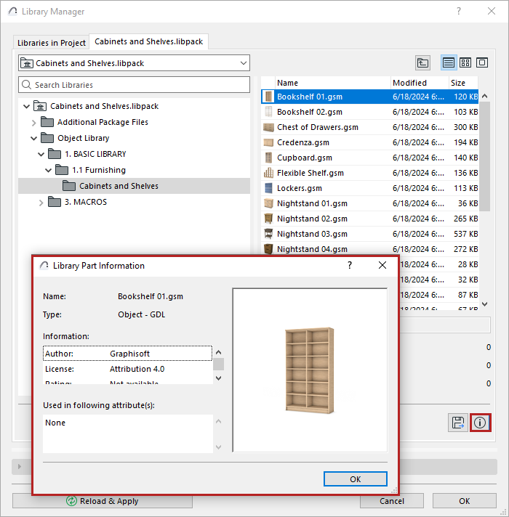The height and width of the screenshot is (517, 509).
Task: Expand the bottom panel disclosure triangle
Action: [x=20, y=466]
